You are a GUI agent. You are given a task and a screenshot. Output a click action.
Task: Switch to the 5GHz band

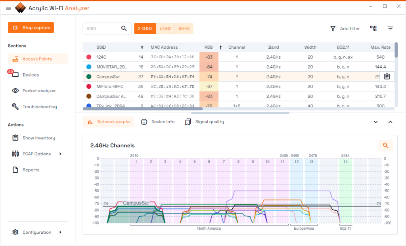(165, 28)
